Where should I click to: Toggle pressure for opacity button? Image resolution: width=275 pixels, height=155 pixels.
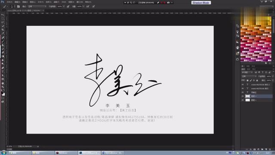(x=68, y=6)
